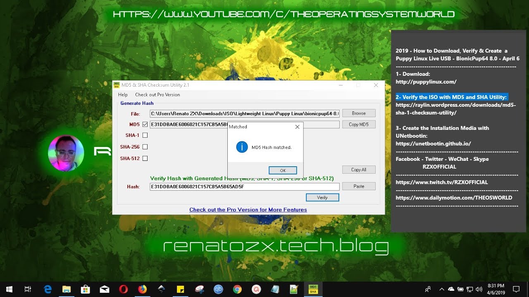Open the People icon in system tray
Viewport: 529px width, 297px height.
[428, 289]
